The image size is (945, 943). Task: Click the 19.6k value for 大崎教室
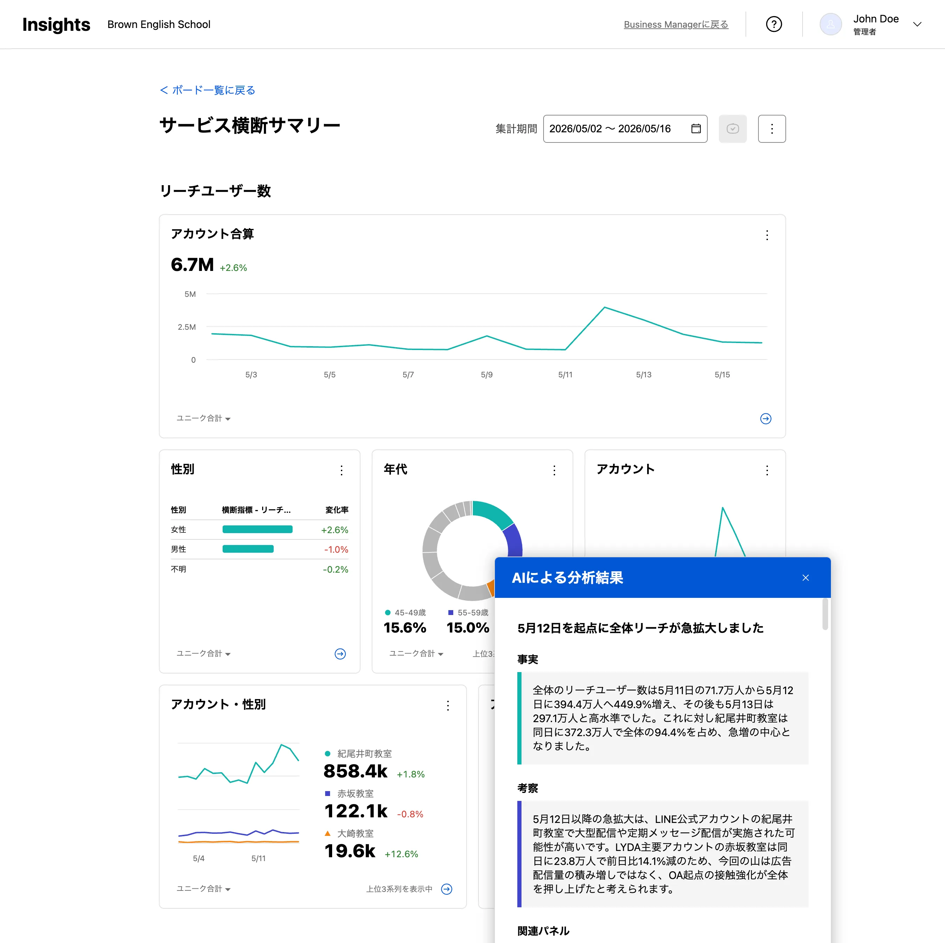point(350,851)
